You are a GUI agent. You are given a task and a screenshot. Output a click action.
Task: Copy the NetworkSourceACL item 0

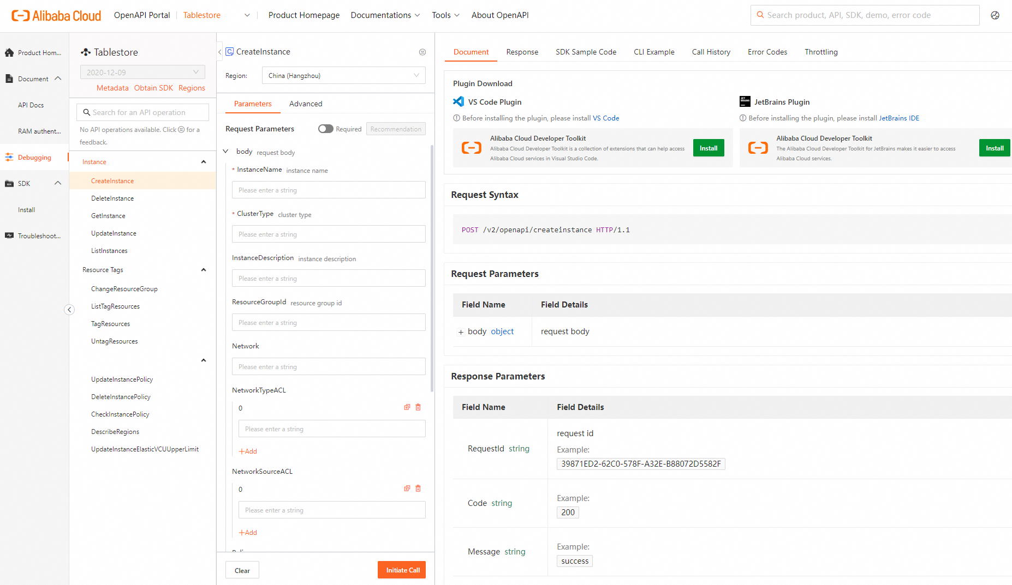(x=407, y=488)
